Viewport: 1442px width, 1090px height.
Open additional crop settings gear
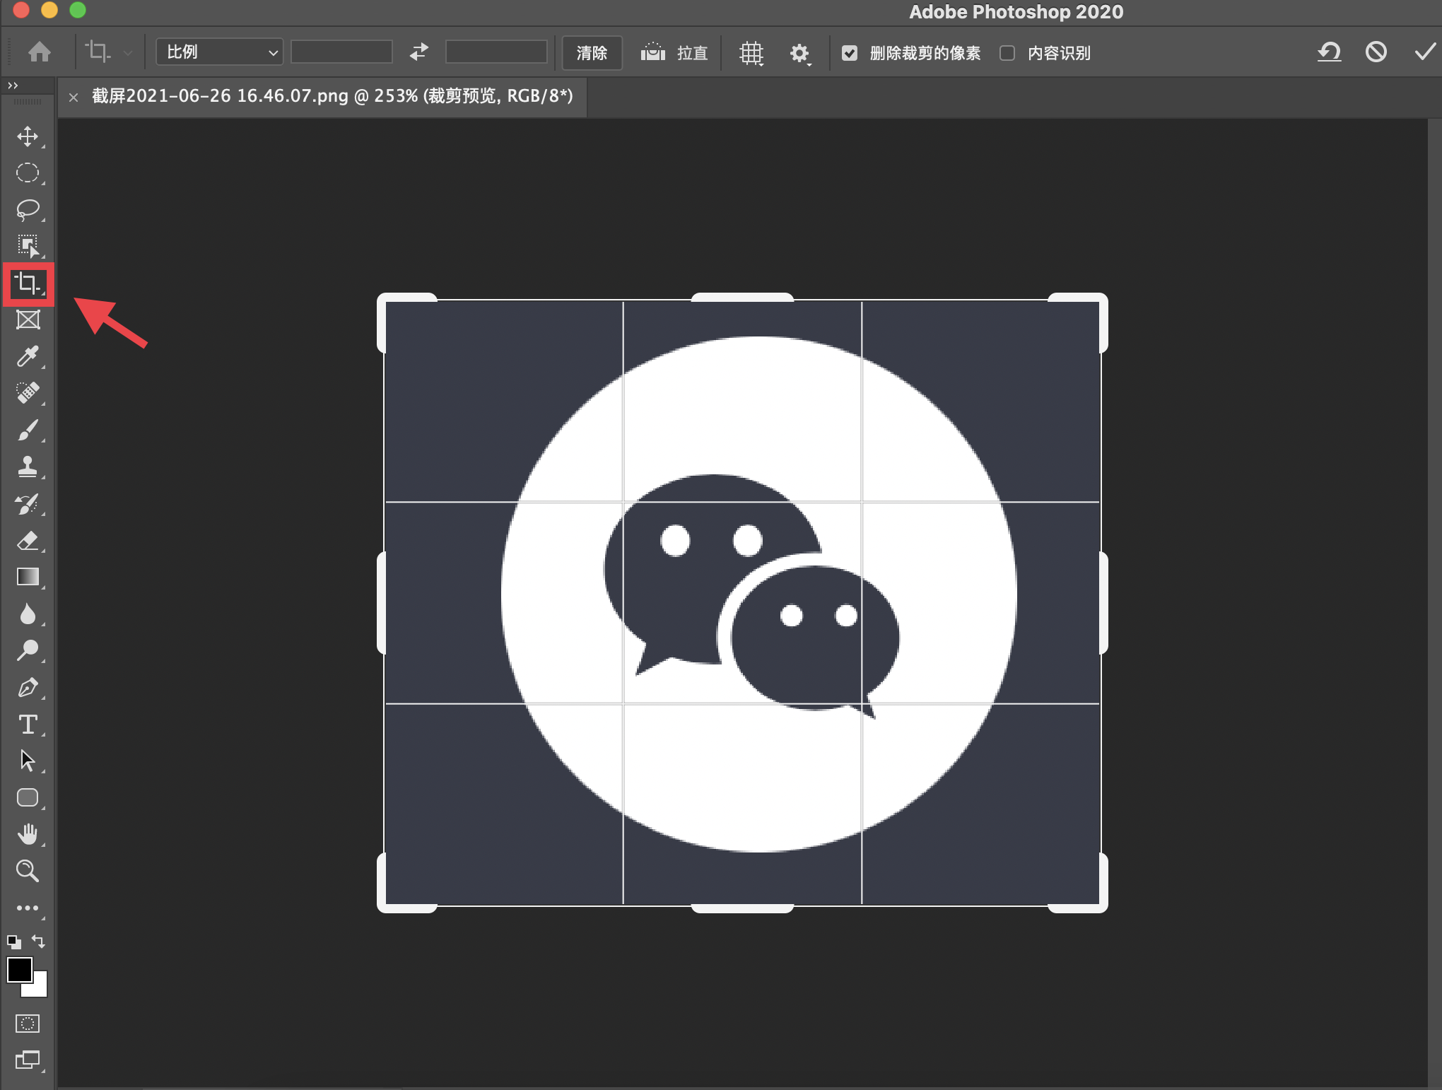[799, 53]
